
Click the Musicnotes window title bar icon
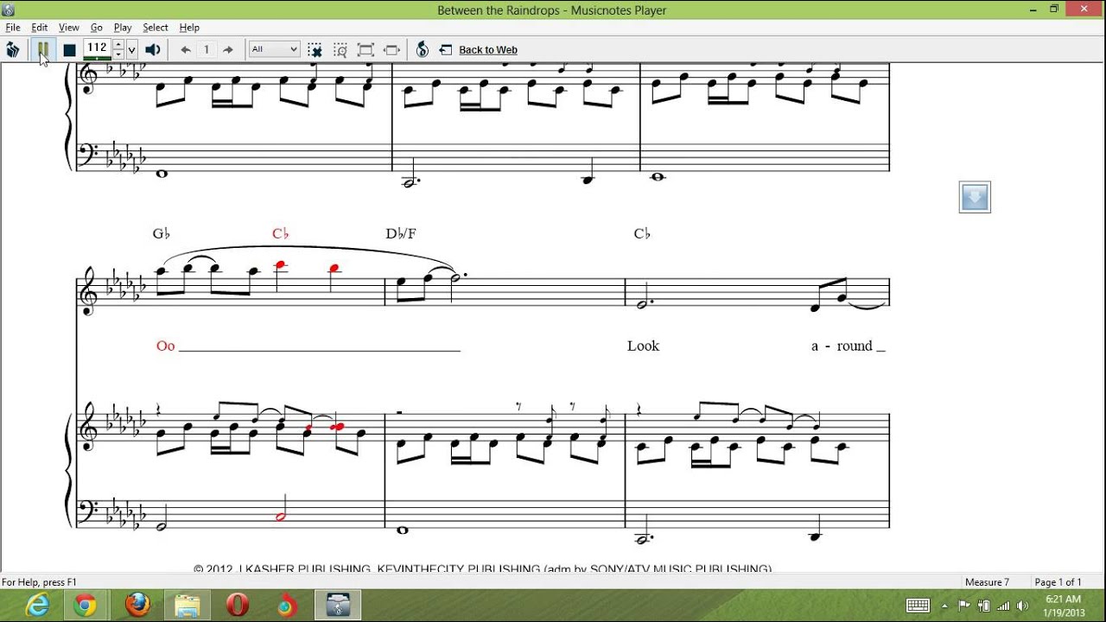pyautogui.click(x=8, y=10)
